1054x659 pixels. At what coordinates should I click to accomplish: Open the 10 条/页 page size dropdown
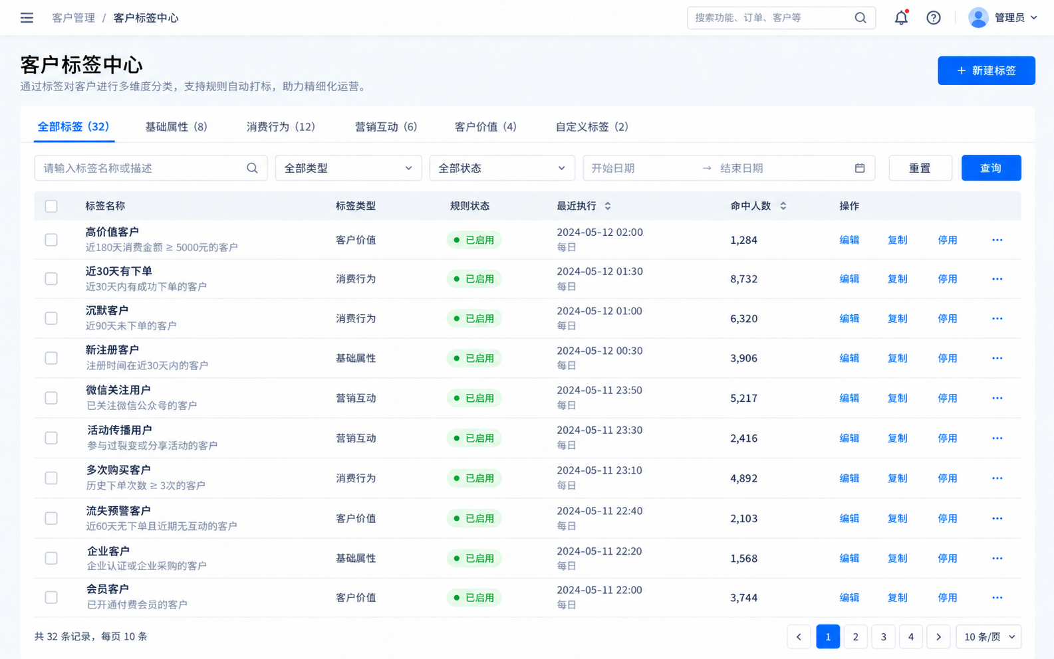[989, 637]
